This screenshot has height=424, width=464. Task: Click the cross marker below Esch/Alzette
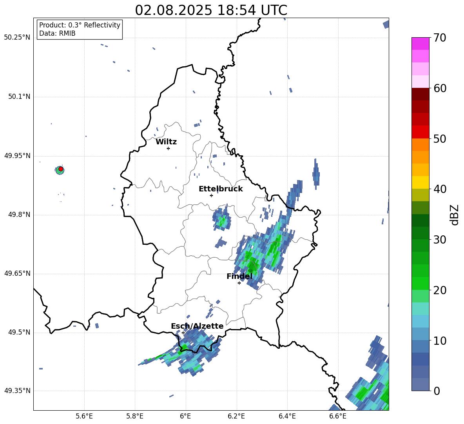point(183,333)
